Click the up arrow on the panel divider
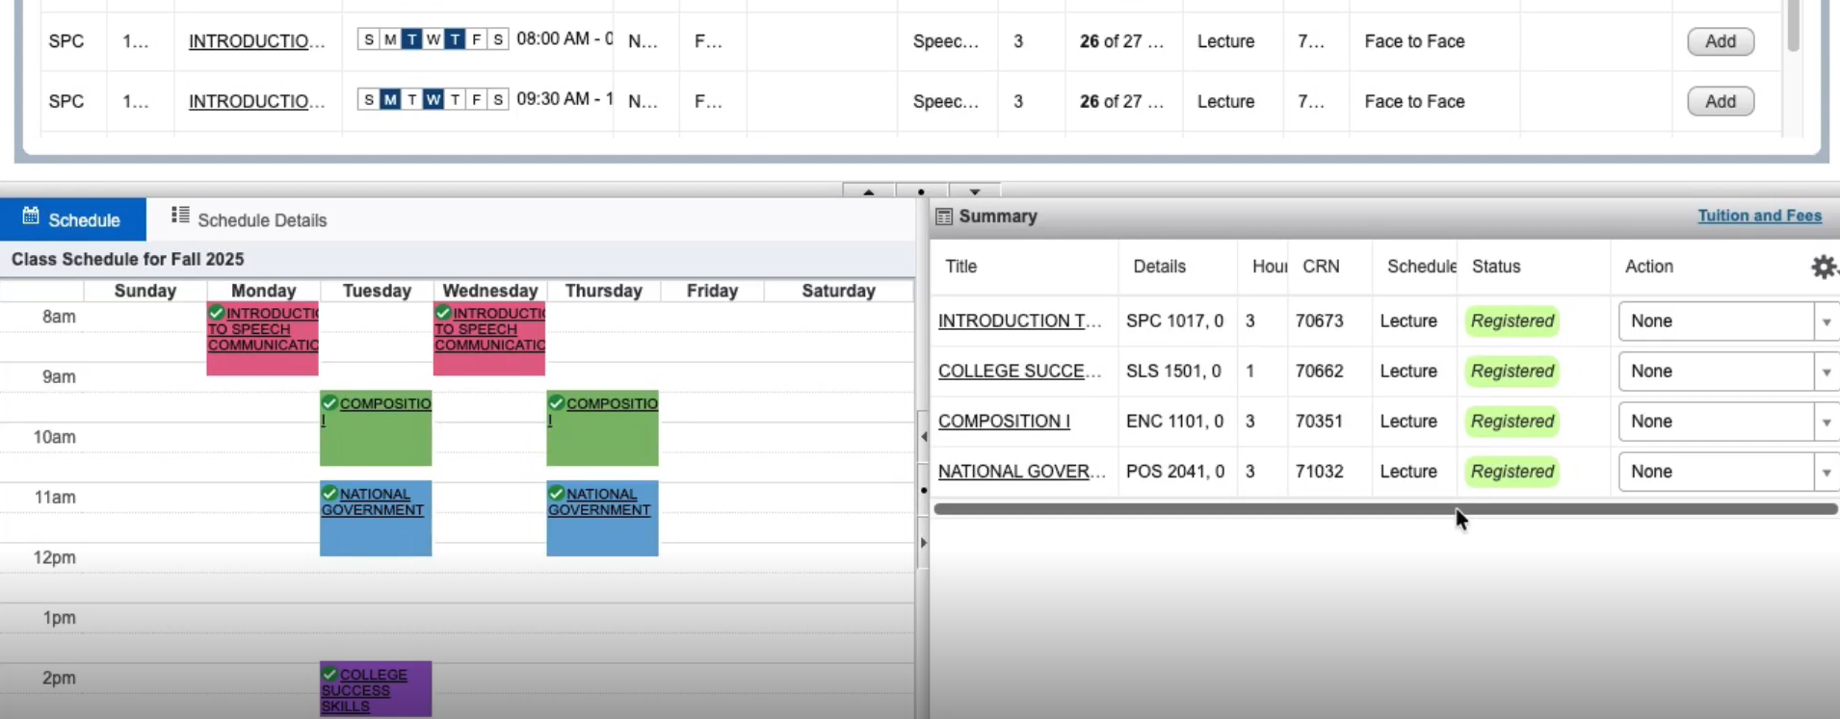The image size is (1840, 719). tap(869, 192)
